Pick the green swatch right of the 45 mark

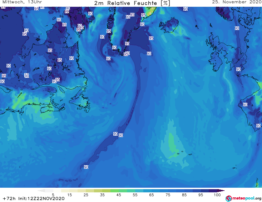pyautogui.click(x=123, y=191)
